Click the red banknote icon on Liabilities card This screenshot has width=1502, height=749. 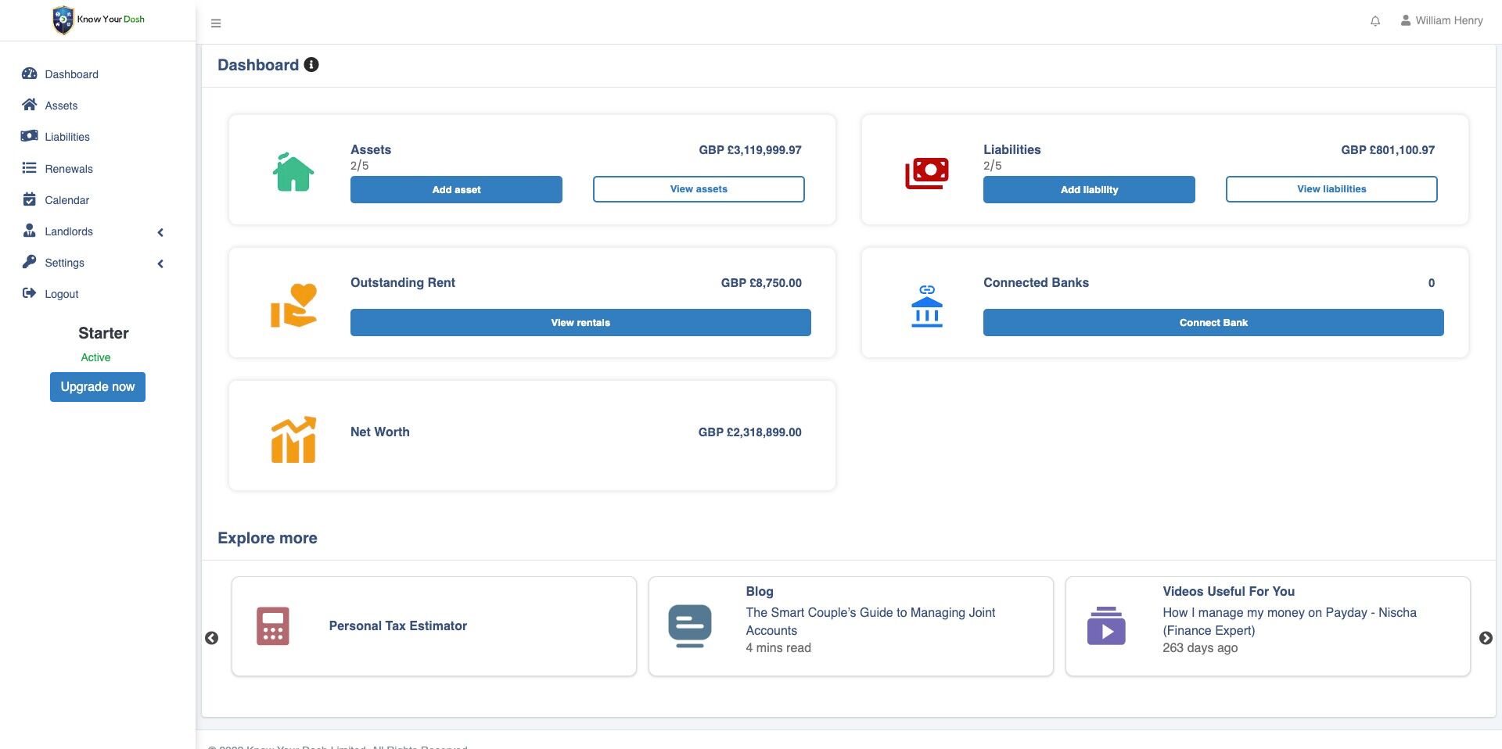927,173
